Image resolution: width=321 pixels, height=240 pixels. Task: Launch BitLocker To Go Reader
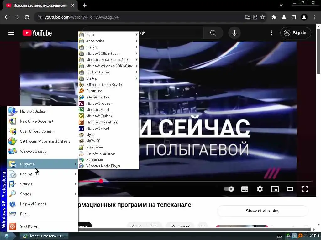(x=108, y=85)
